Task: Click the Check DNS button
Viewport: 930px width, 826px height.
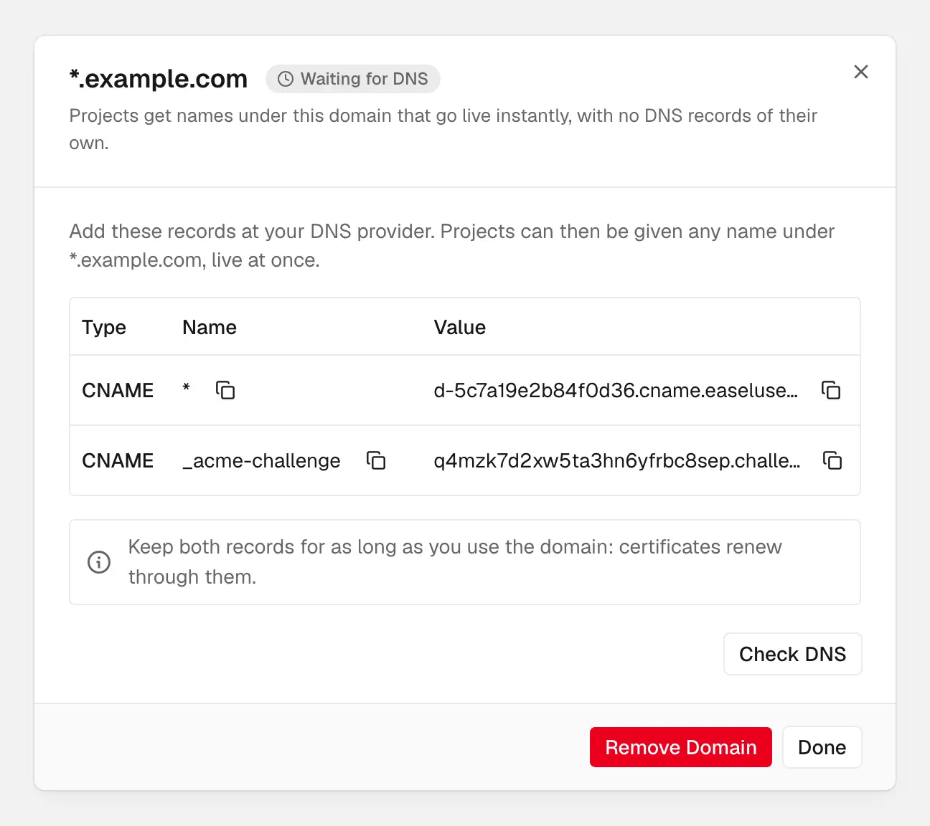Action: pos(793,654)
